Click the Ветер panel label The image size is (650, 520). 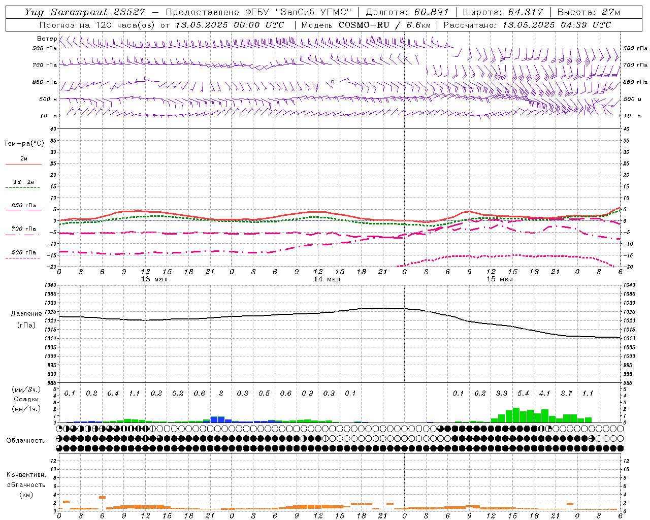(x=47, y=39)
